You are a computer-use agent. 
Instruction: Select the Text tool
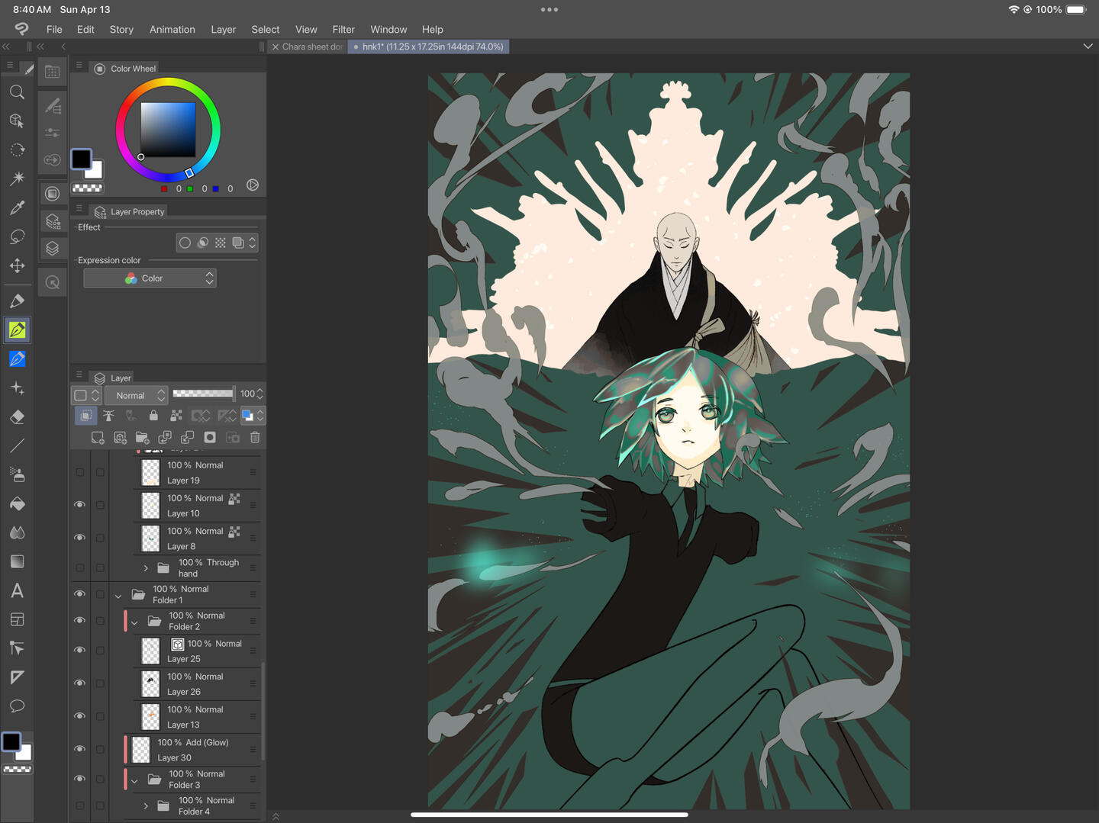coord(17,590)
